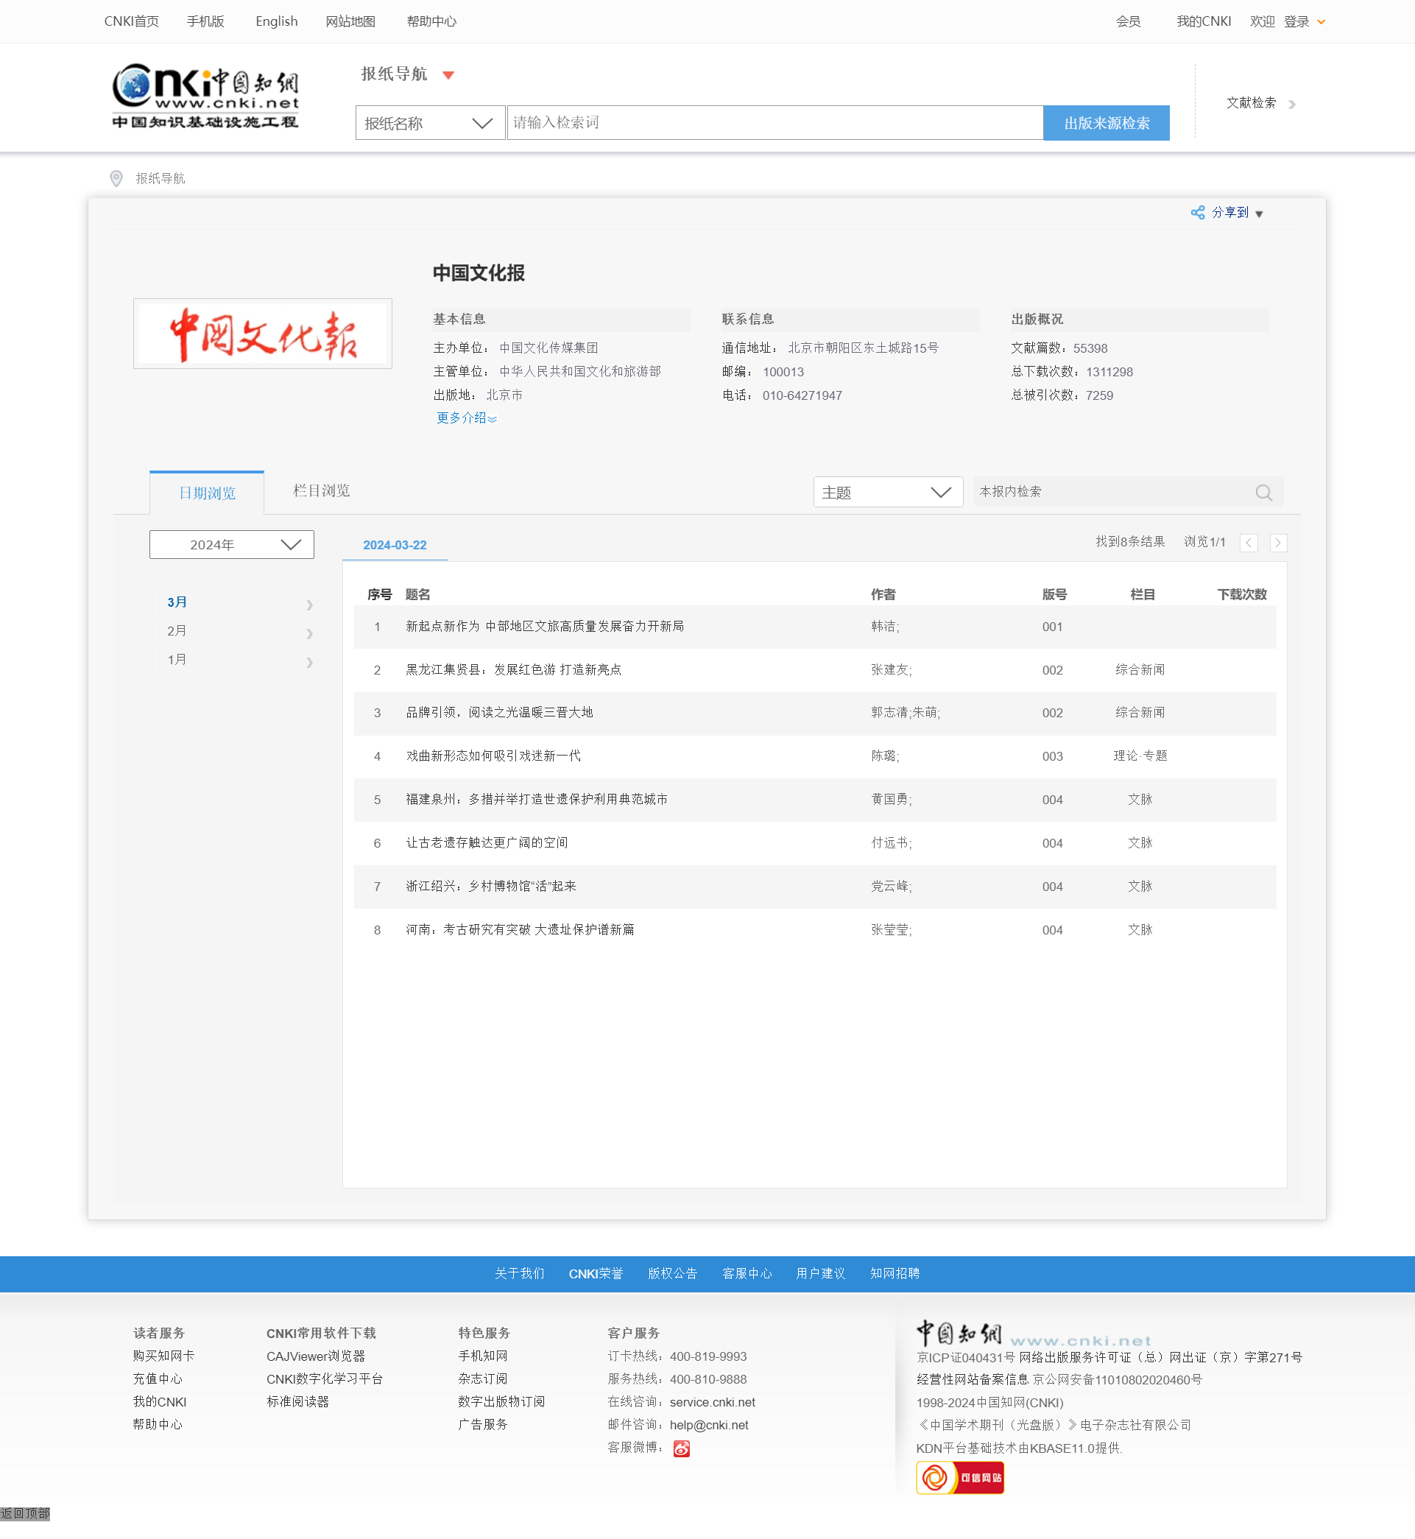Viewport: 1415px width, 1539px height.
Task: Open article 戏曲新形态如何吸引戏迷新一代
Action: 493,756
